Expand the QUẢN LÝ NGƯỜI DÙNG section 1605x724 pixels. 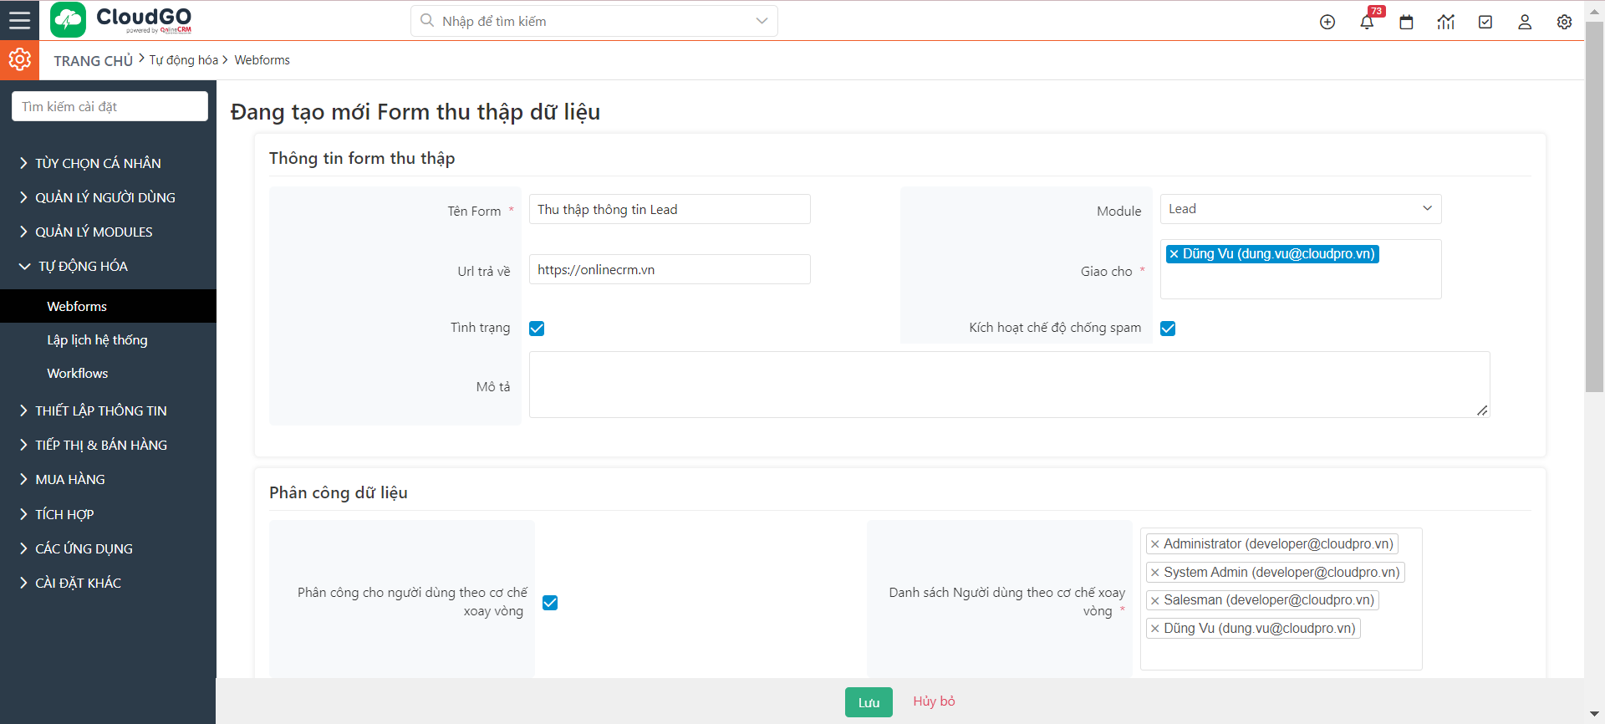pos(104,197)
